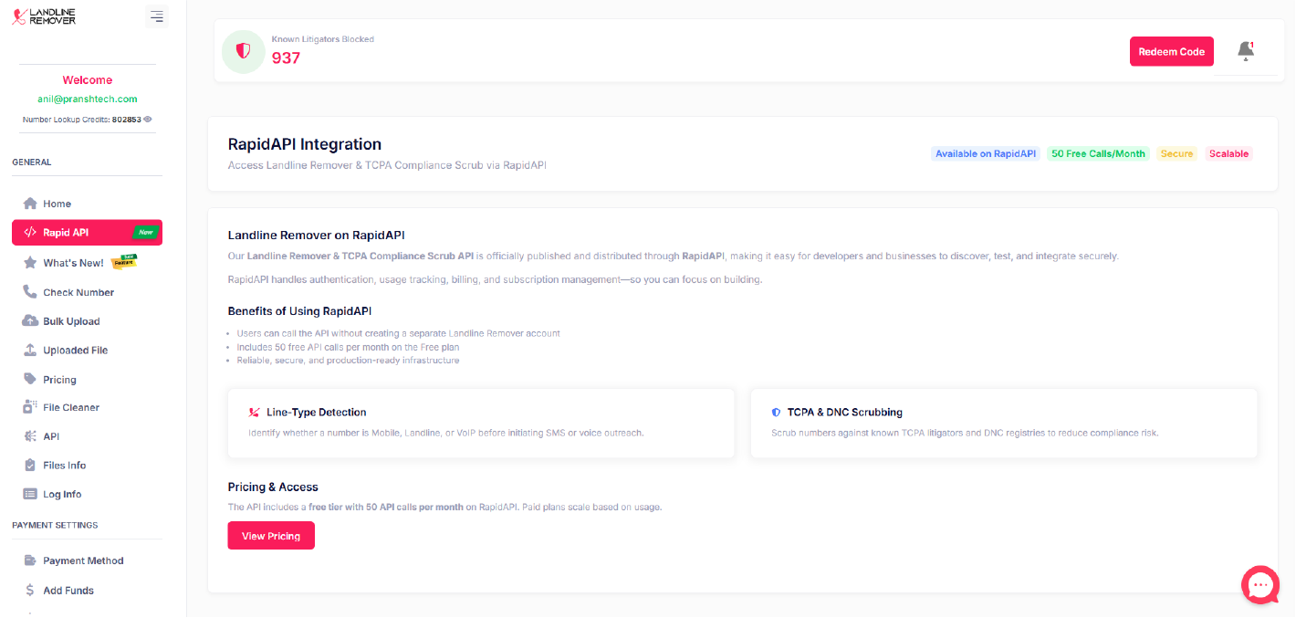Click the TCPA & DNC Scrubbing card title
The image size is (1296, 618).
click(x=845, y=413)
